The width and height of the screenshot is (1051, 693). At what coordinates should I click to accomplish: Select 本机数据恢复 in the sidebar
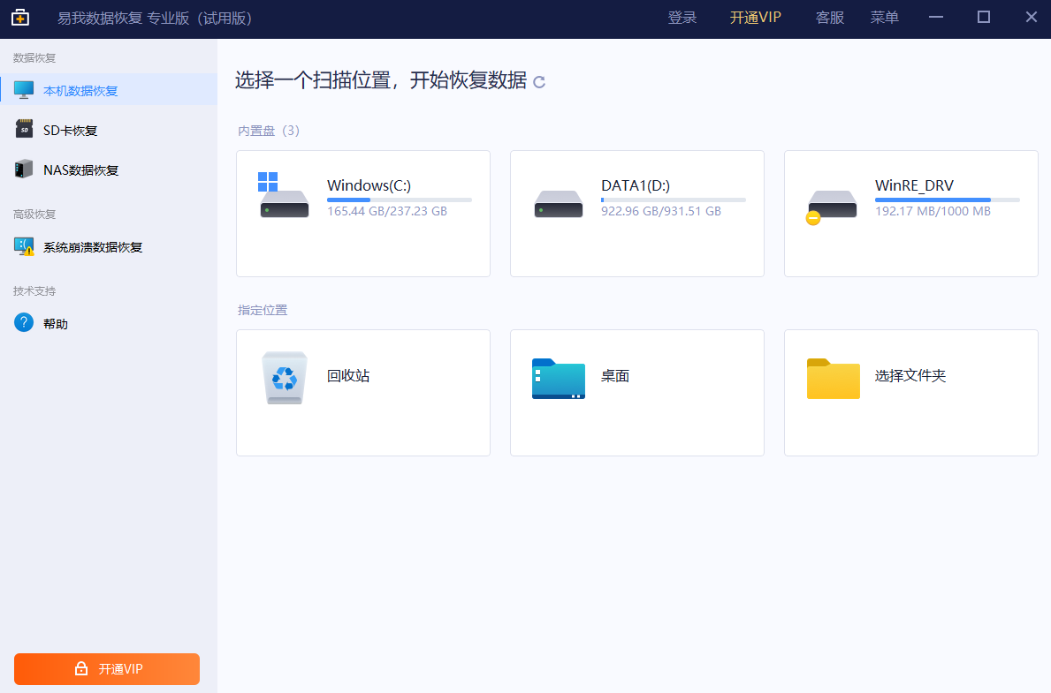80,89
